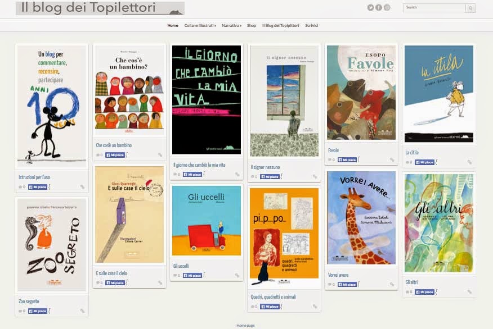The width and height of the screenshot is (493, 329).
Task: Click the comment bubble icon under Gli uccelli
Action: click(175, 275)
